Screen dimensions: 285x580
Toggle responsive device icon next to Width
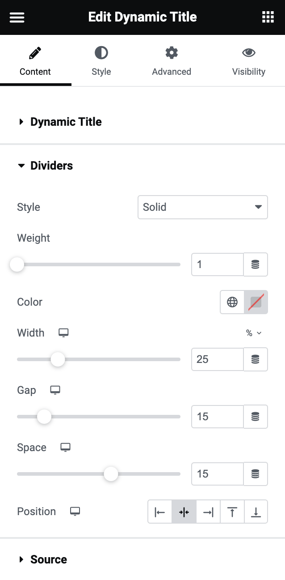click(63, 333)
